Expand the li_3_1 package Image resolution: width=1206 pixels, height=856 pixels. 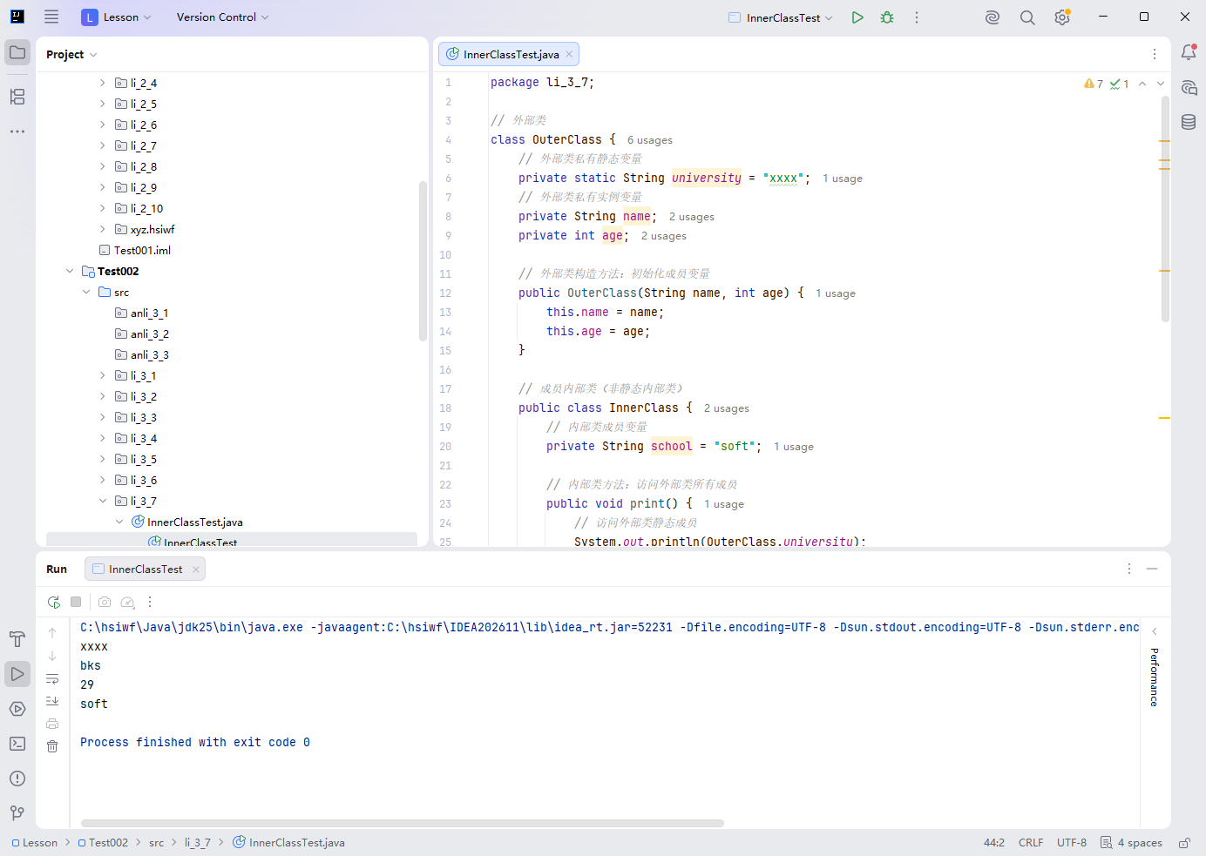(103, 376)
